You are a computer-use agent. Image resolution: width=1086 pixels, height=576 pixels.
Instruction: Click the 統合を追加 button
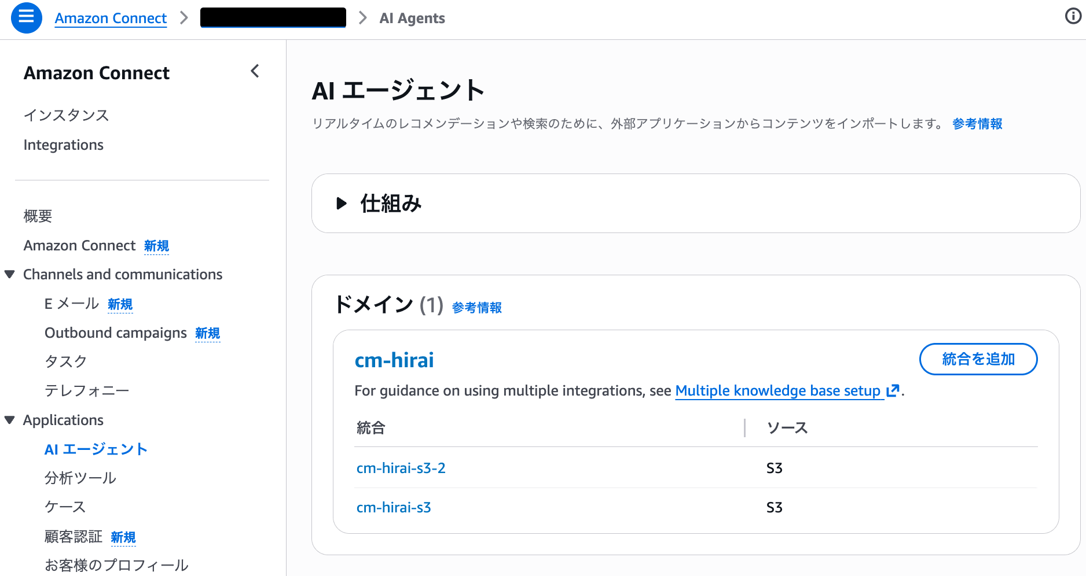tap(978, 359)
